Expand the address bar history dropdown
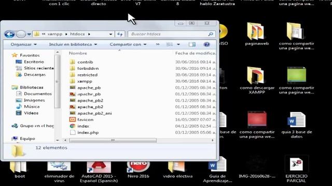 click(110, 34)
